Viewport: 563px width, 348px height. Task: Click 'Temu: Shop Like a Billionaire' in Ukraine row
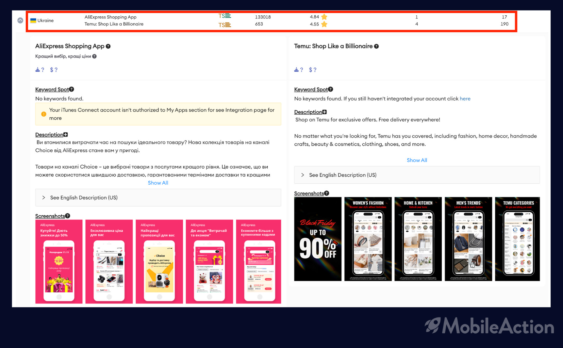(x=114, y=24)
